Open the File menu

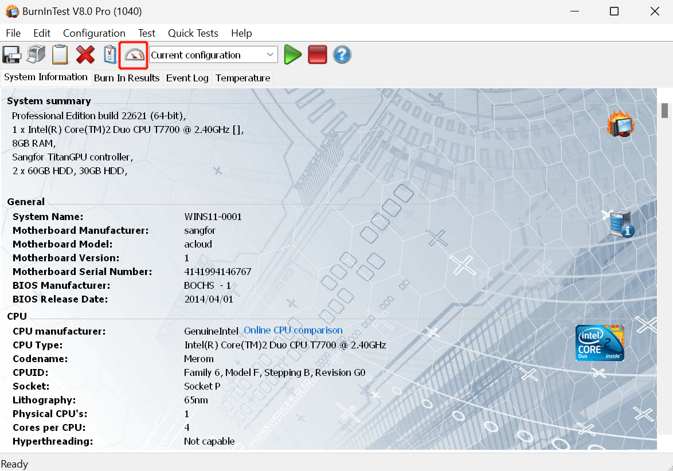click(x=13, y=33)
